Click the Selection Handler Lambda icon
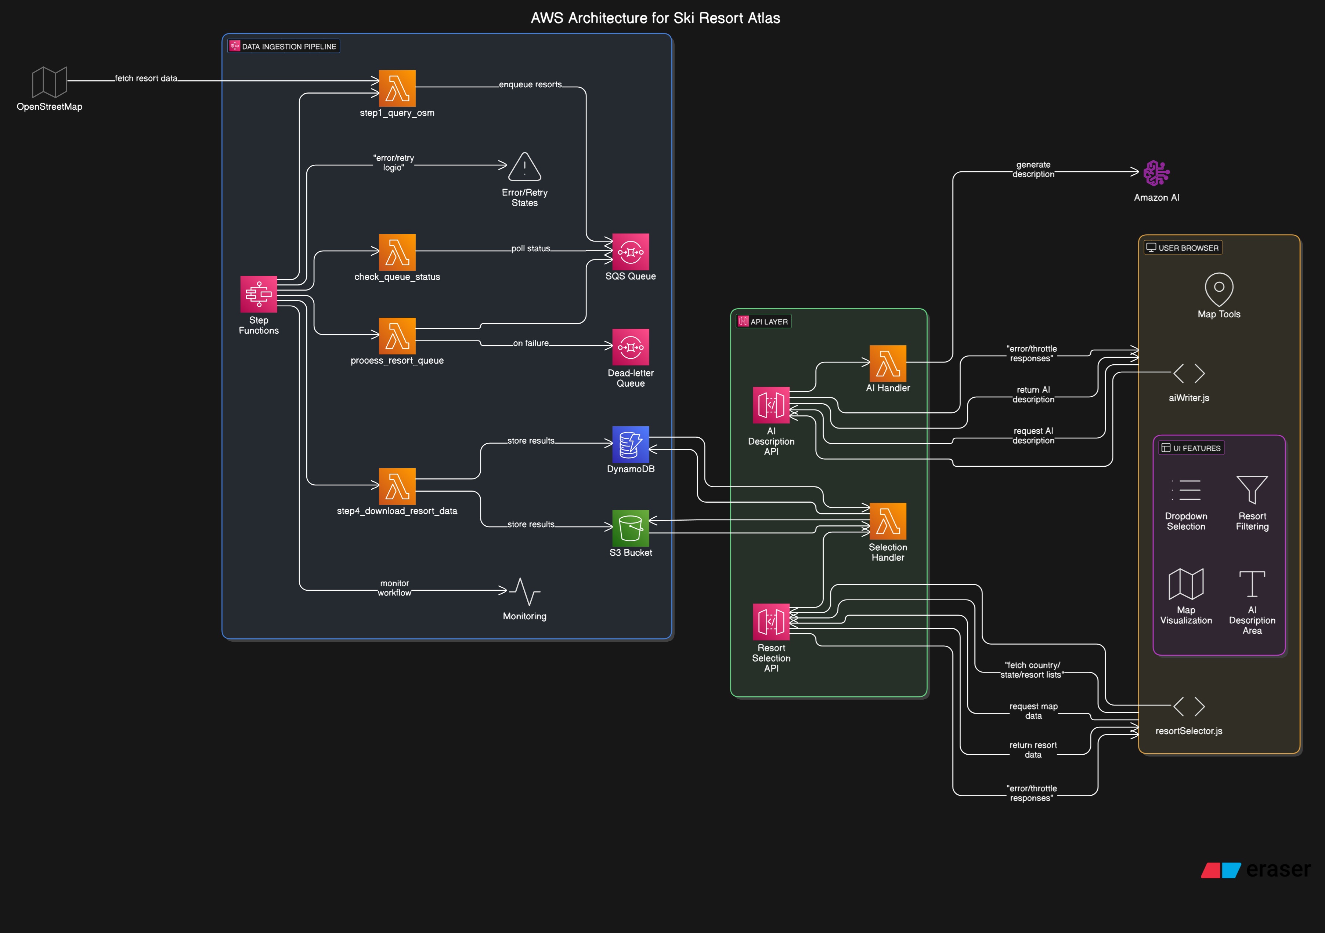This screenshot has height=933, width=1325. click(x=888, y=521)
